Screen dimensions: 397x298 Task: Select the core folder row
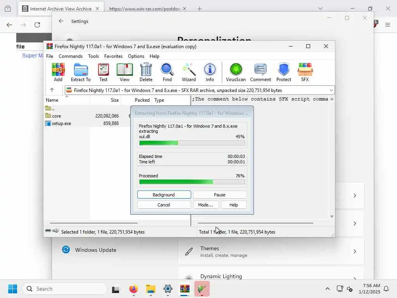[87, 116]
